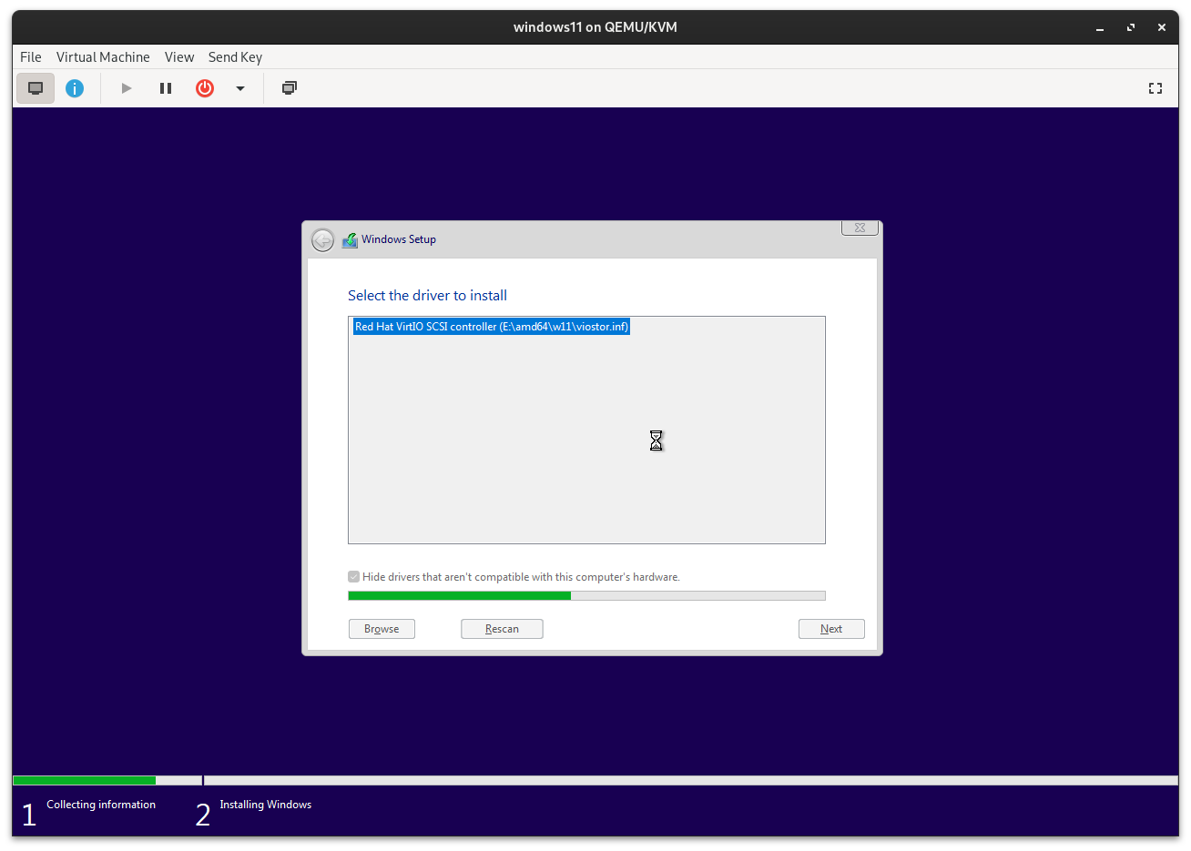The image size is (1191, 851).
Task: Click the Rescan button
Action: [x=502, y=629]
